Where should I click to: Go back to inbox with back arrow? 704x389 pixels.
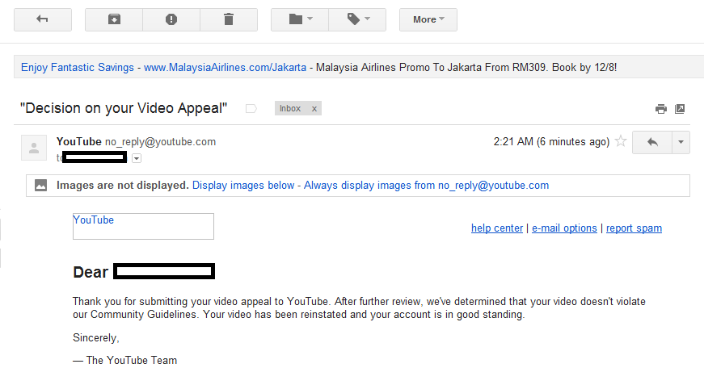(x=43, y=19)
